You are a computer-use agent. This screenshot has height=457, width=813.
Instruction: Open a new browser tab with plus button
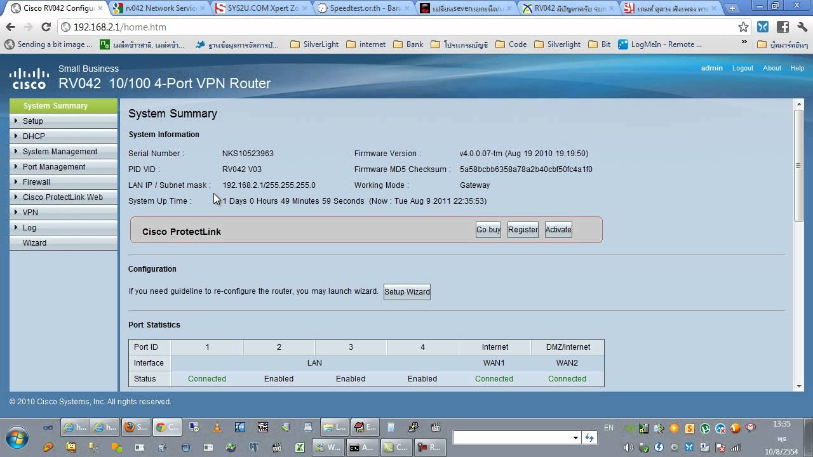[x=732, y=8]
